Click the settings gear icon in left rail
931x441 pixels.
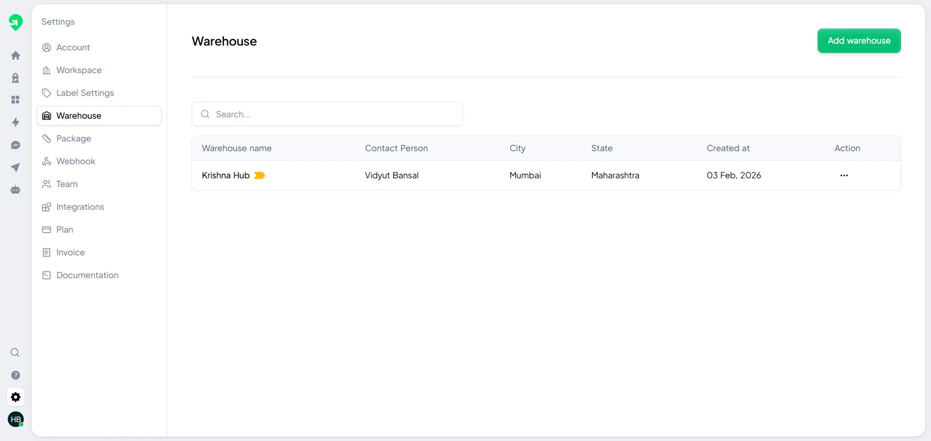pos(16,397)
